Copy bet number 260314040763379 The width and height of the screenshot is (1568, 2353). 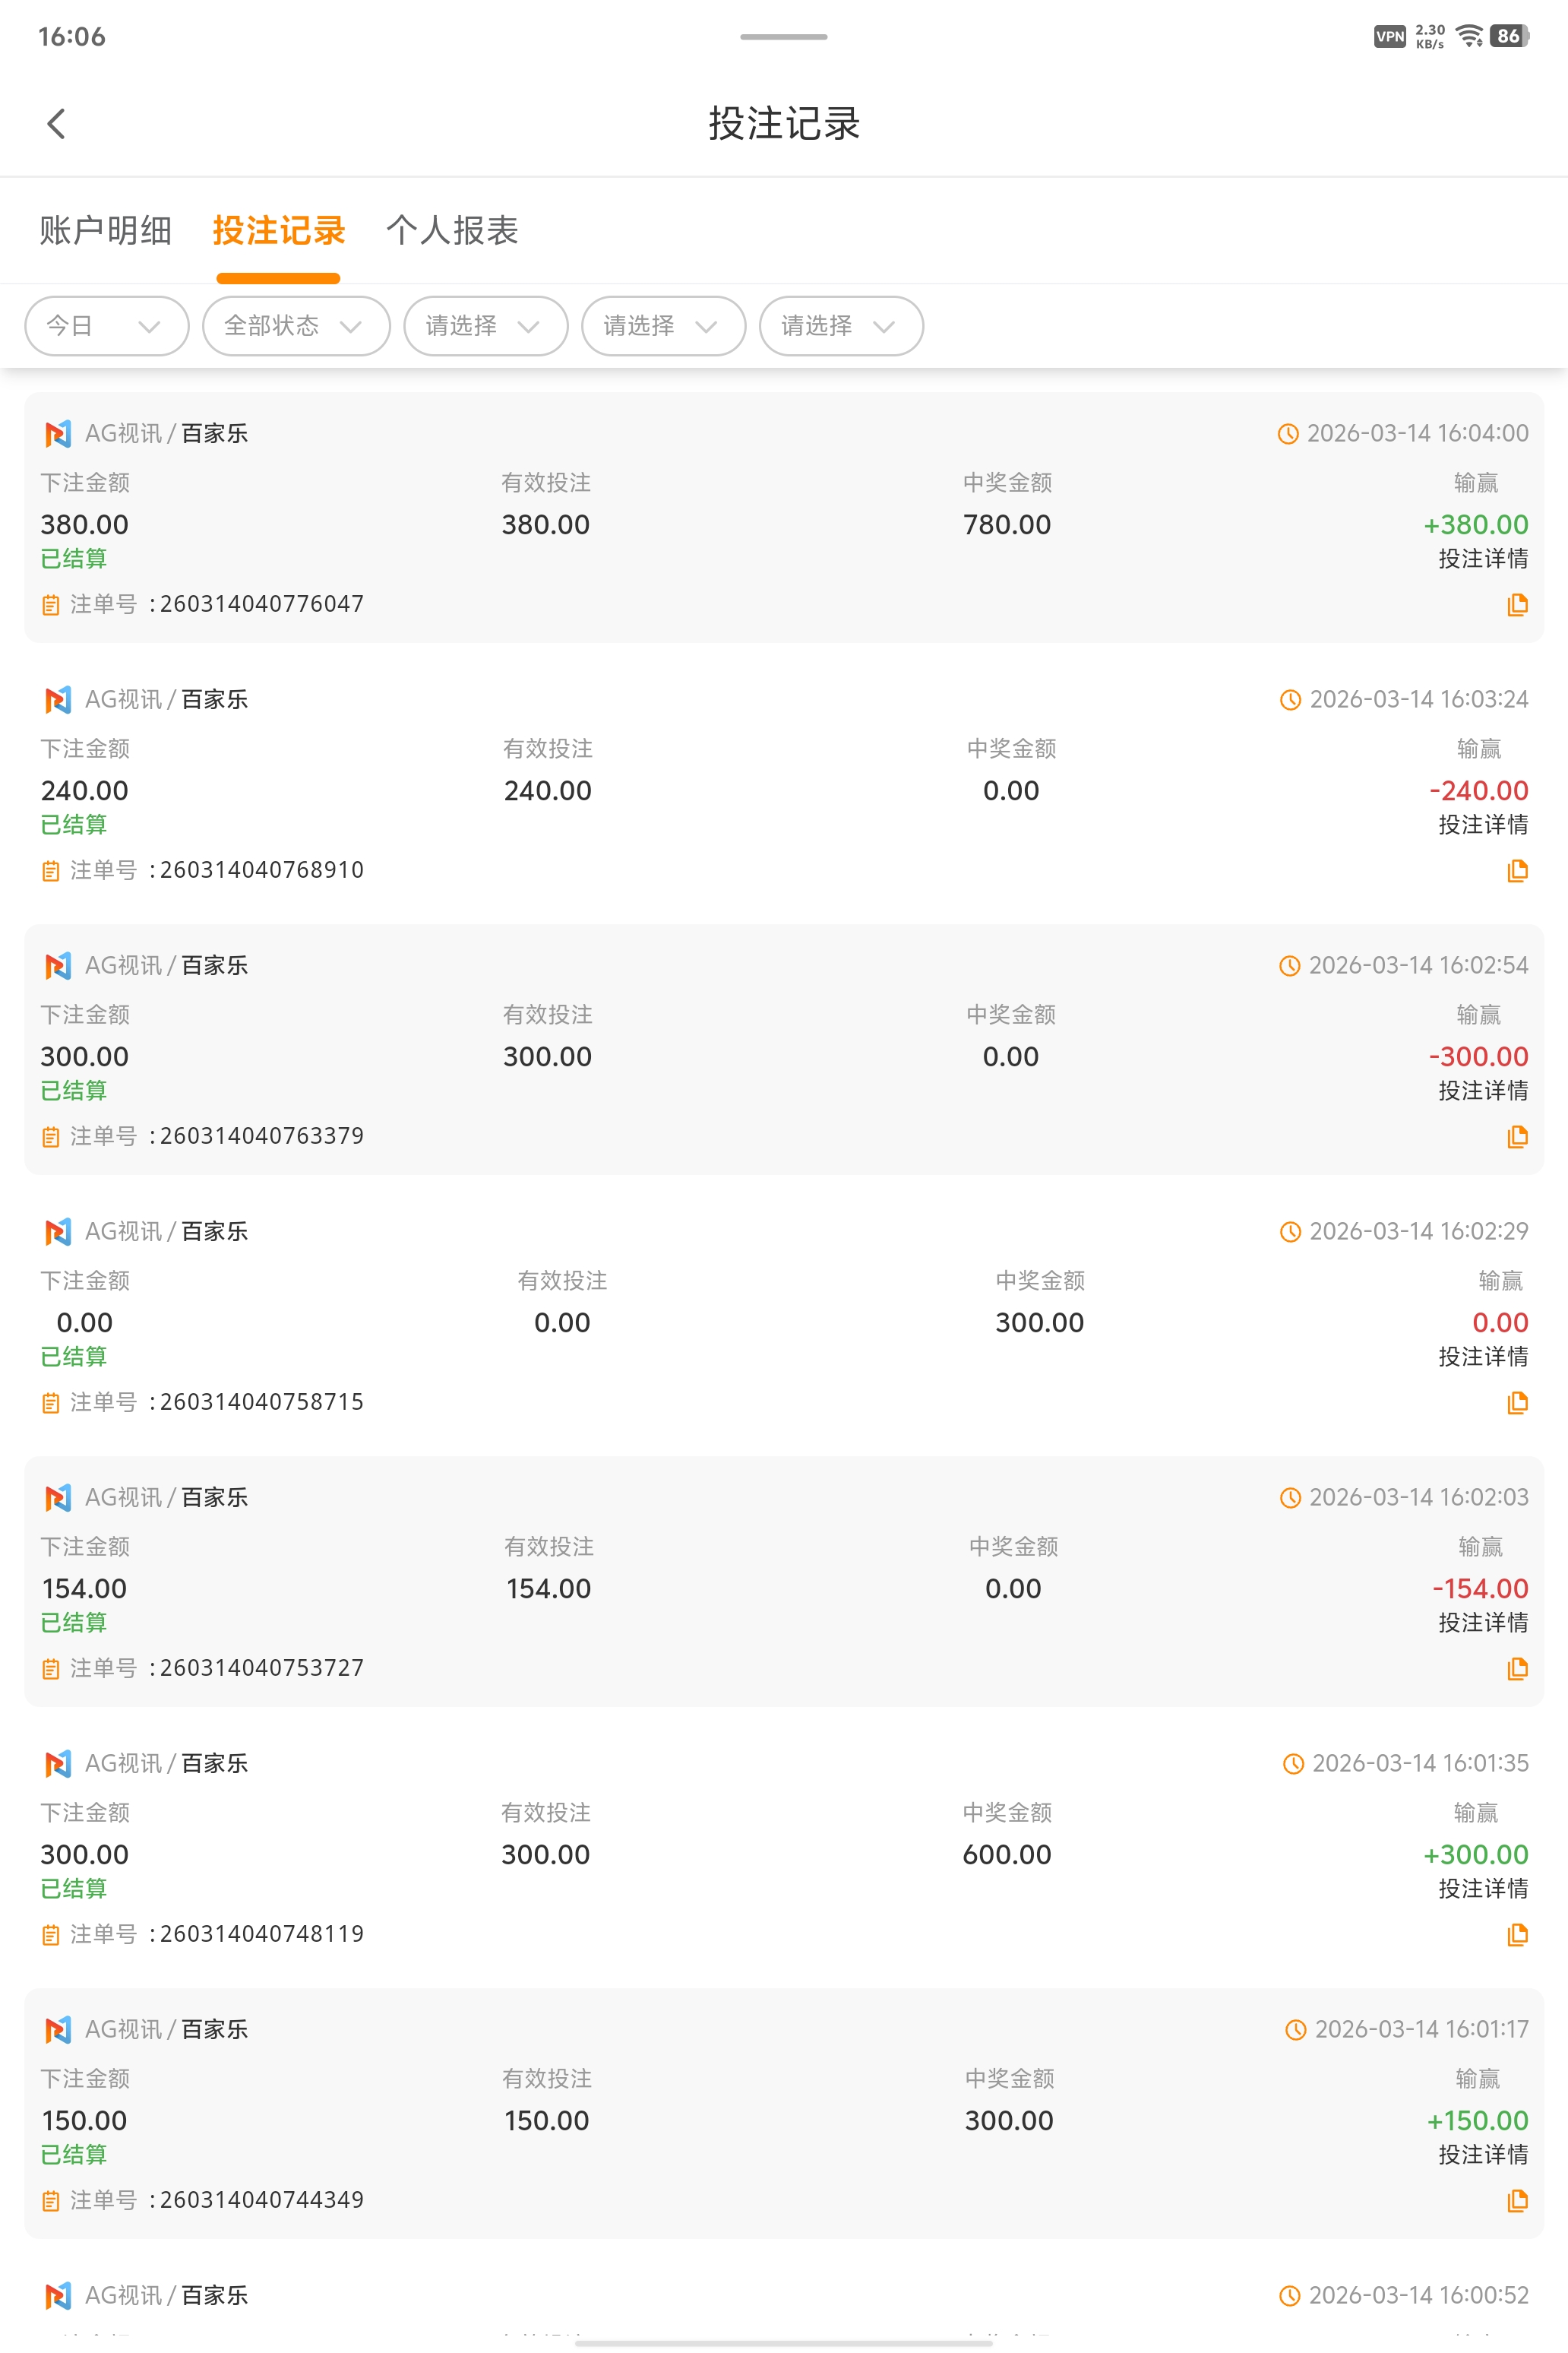[x=1517, y=1136]
